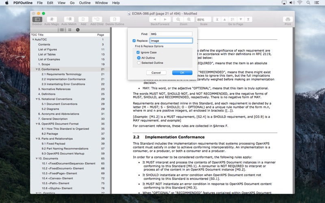
Task: Open the Window menu
Action: (x=101, y=3)
